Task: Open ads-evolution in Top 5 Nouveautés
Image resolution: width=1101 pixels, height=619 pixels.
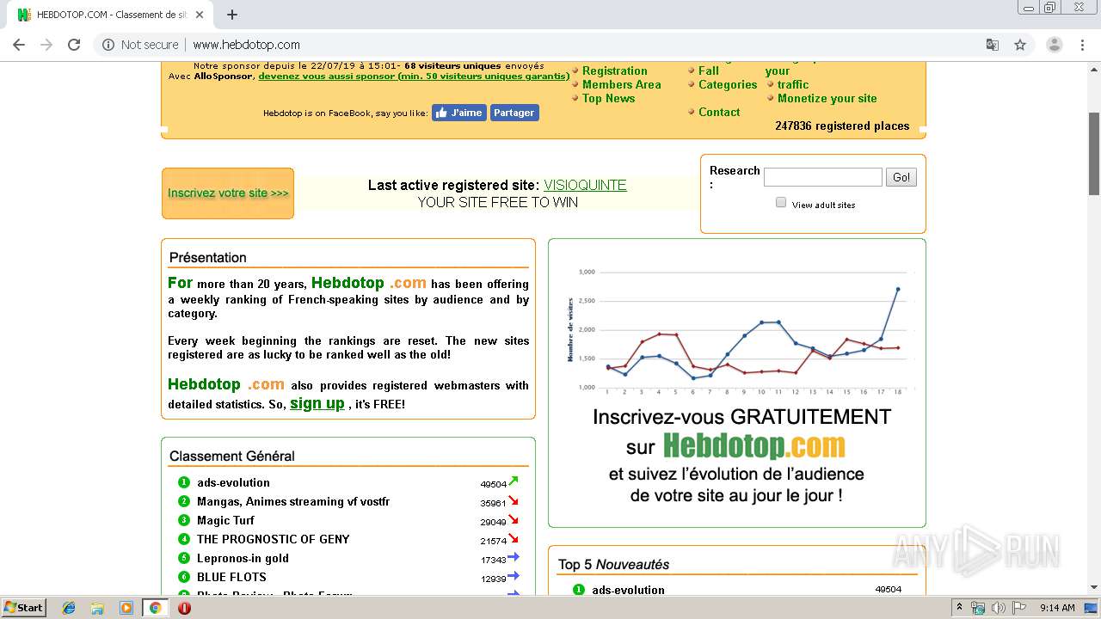Action: click(x=628, y=590)
